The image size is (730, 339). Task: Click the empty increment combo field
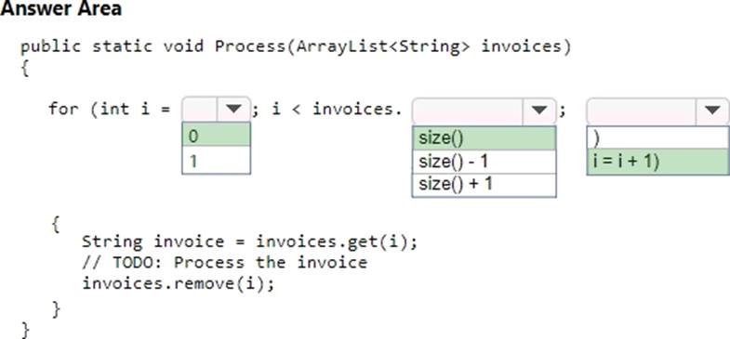click(642, 111)
